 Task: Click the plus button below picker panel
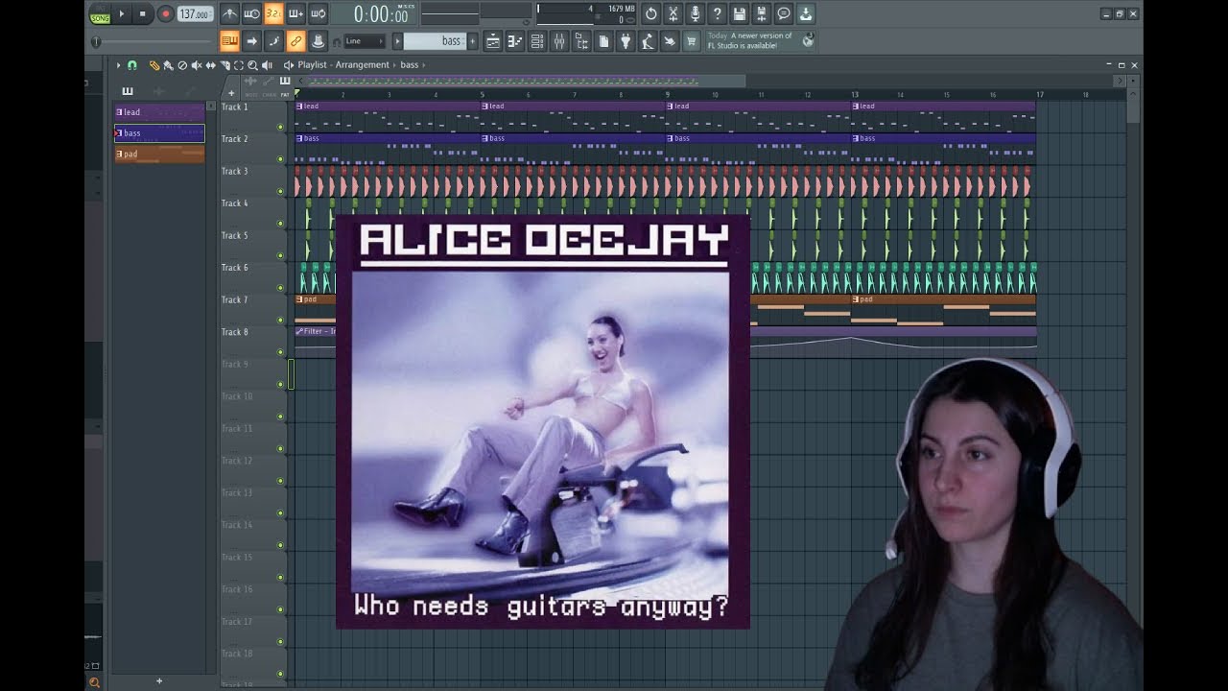coord(159,680)
